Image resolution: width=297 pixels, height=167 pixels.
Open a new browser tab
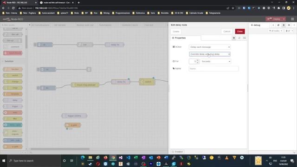78,3
